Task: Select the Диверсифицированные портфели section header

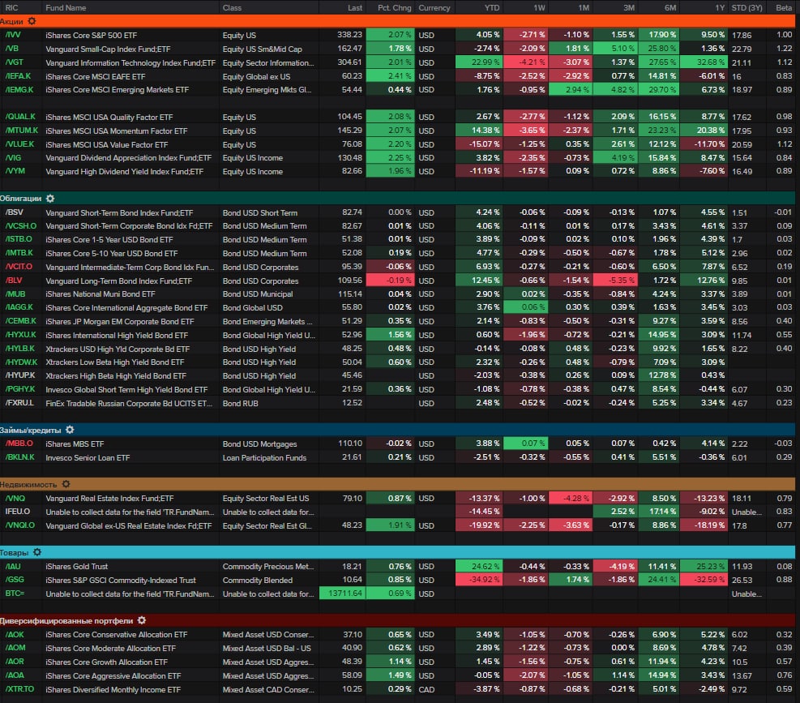Action: tap(397, 620)
